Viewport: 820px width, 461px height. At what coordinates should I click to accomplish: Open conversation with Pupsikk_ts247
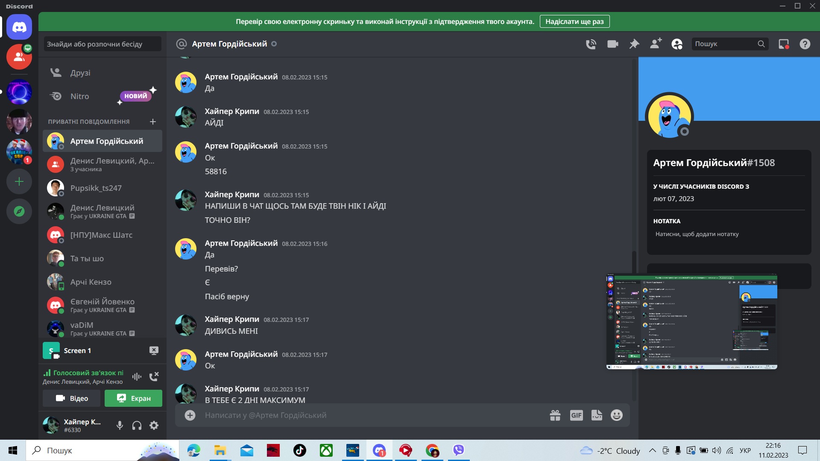pyautogui.click(x=102, y=188)
